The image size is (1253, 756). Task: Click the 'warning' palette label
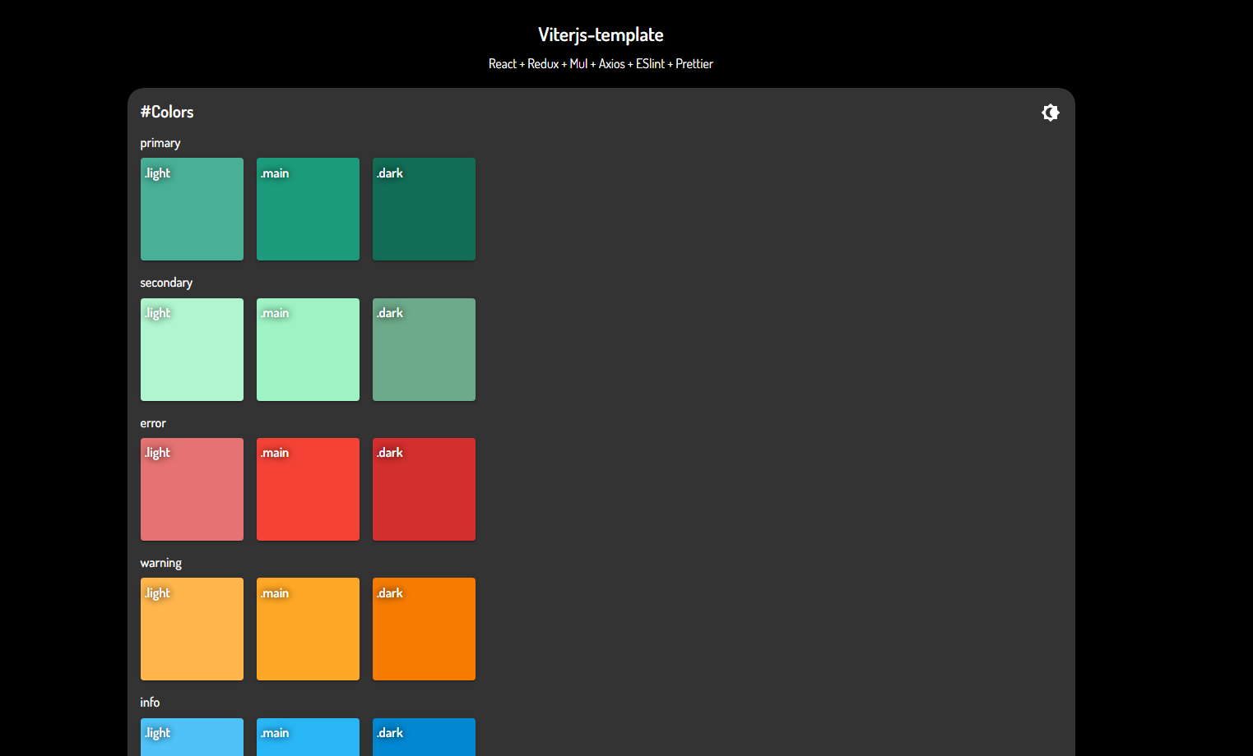[161, 563]
